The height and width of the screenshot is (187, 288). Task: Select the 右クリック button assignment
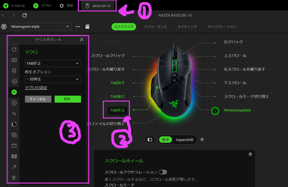(x=233, y=42)
